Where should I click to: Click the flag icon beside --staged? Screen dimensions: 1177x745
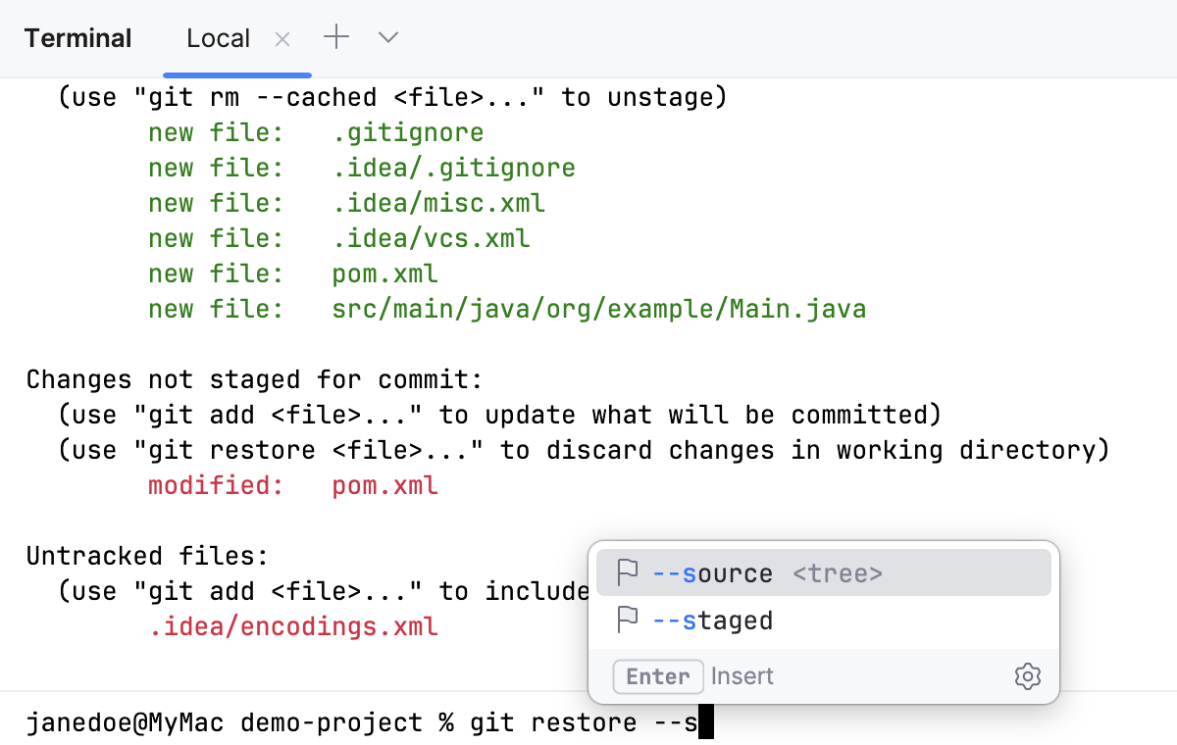(627, 620)
